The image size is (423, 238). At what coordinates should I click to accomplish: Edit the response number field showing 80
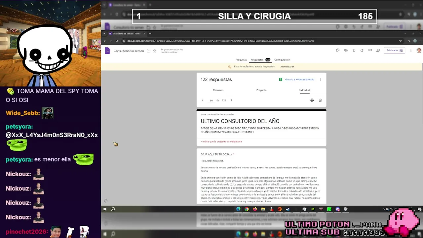(211, 100)
